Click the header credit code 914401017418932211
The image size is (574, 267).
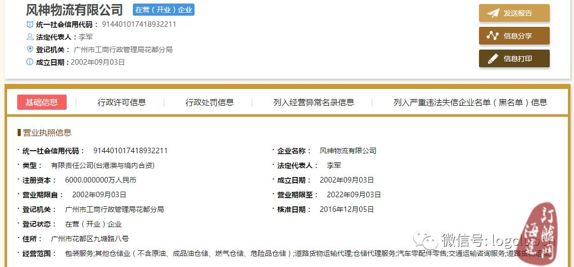139,25
